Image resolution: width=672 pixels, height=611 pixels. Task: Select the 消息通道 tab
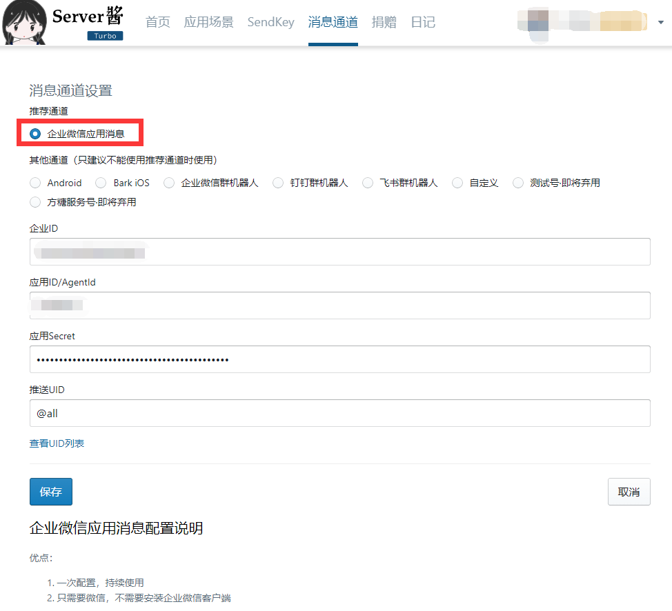pos(333,22)
